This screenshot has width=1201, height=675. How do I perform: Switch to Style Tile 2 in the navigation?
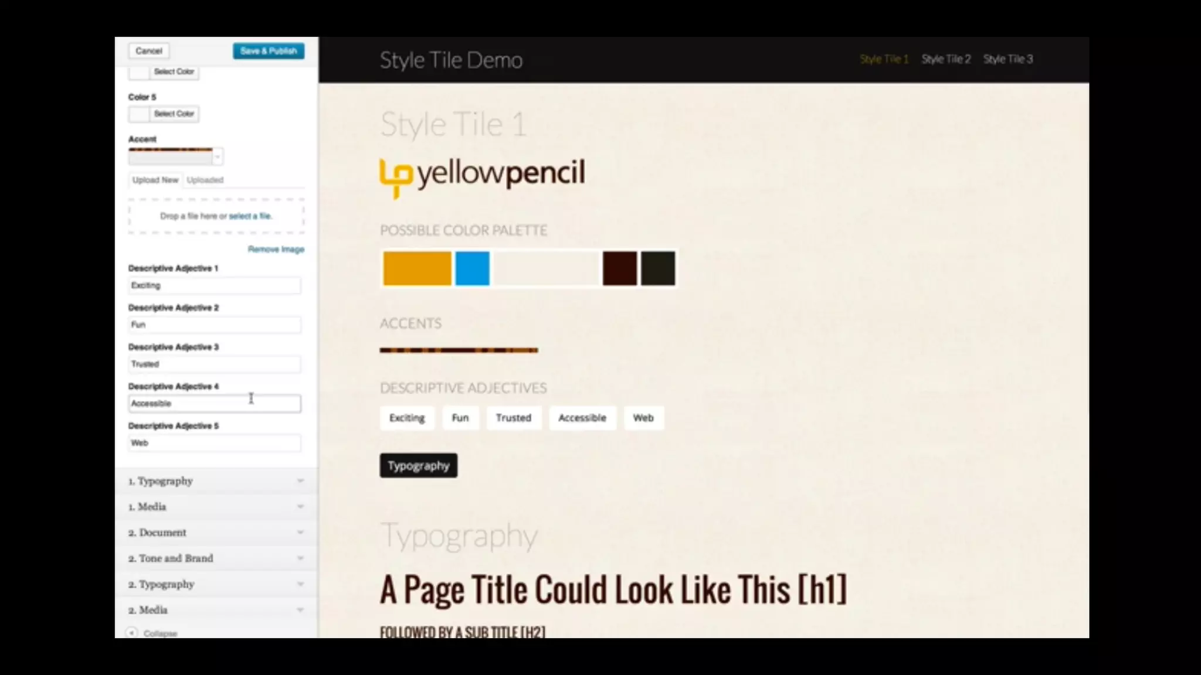(946, 59)
